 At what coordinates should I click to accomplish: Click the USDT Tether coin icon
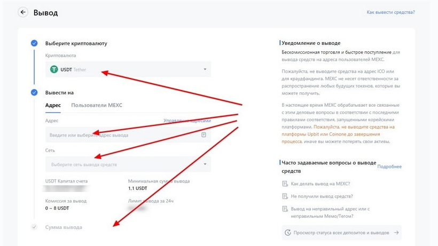54,69
